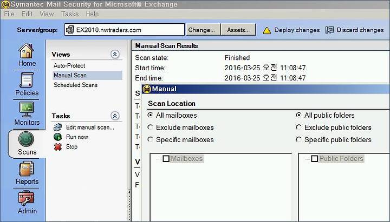Open the File menu
The image size is (390, 222).
[x=9, y=14]
